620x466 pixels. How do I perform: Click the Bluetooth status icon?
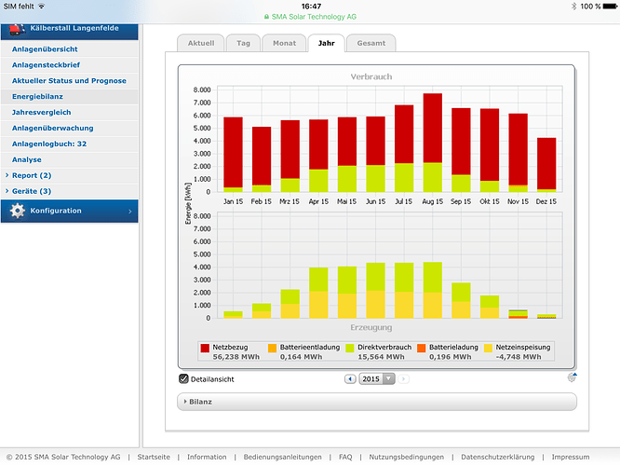pos(573,7)
